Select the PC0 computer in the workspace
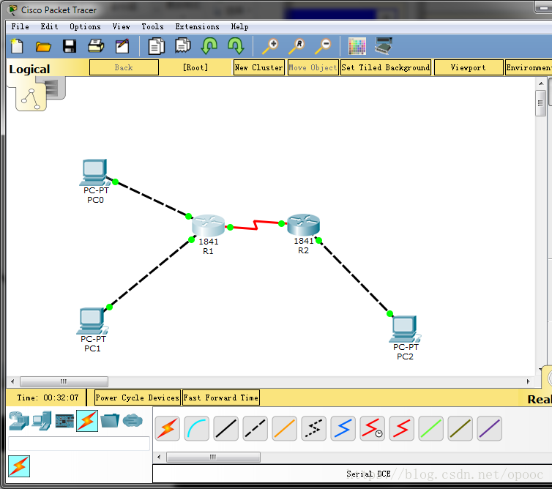 click(94, 173)
